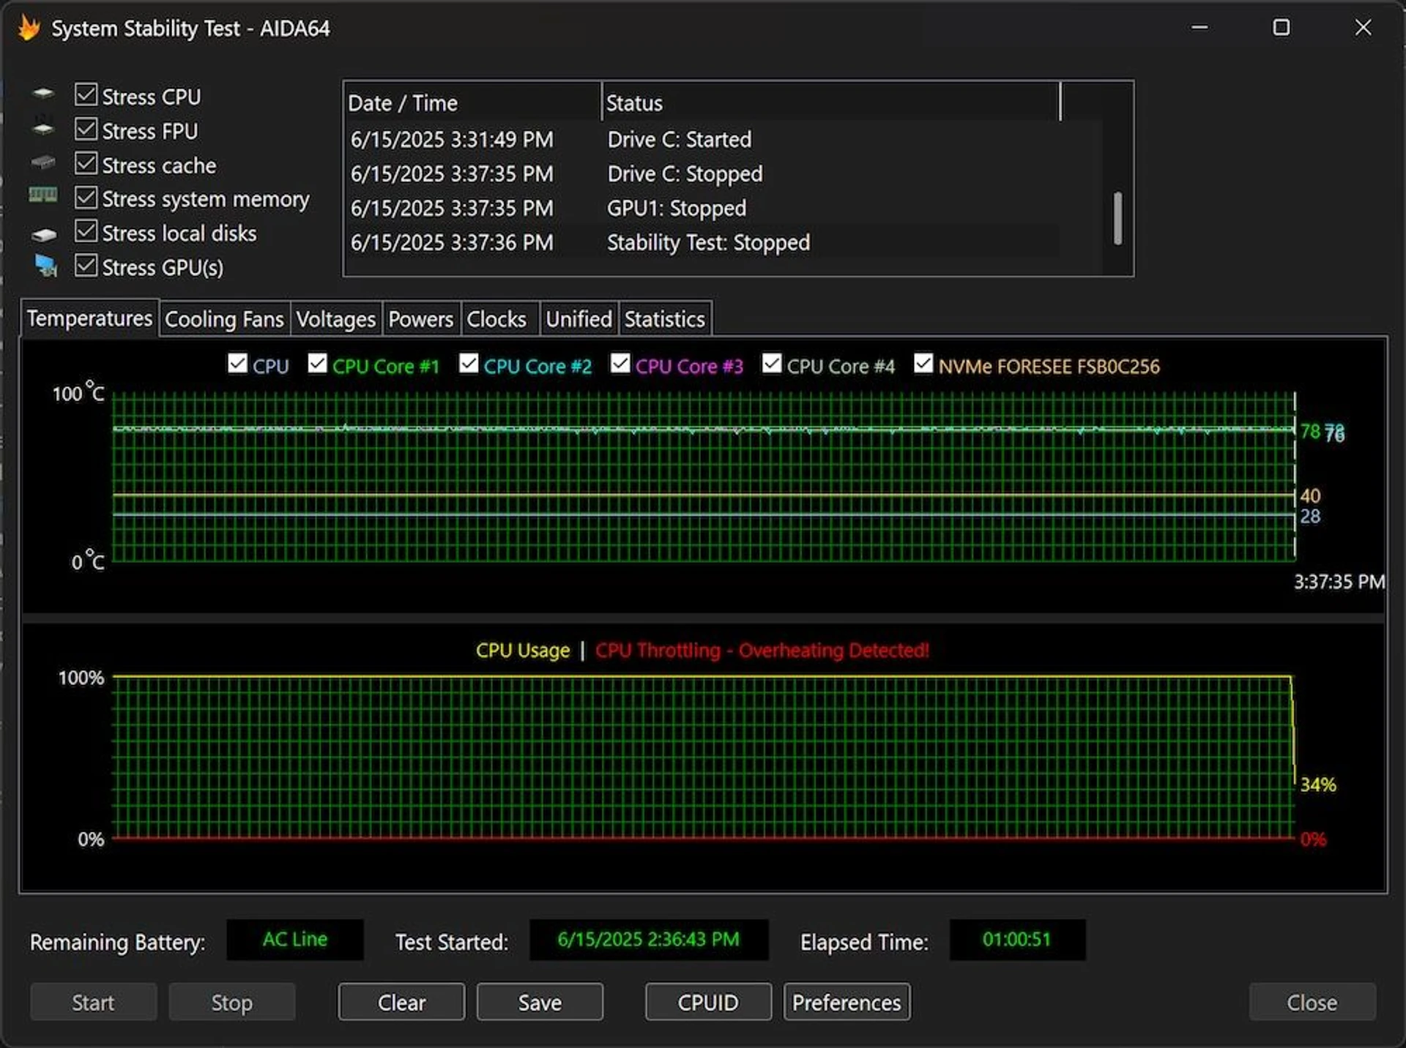Uncheck the Stress FPU checkbox
The height and width of the screenshot is (1048, 1406).
[86, 129]
